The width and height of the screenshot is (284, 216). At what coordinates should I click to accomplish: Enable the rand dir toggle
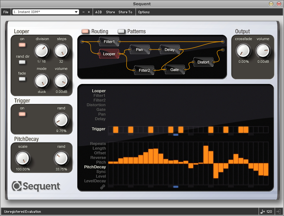[x=22, y=62]
